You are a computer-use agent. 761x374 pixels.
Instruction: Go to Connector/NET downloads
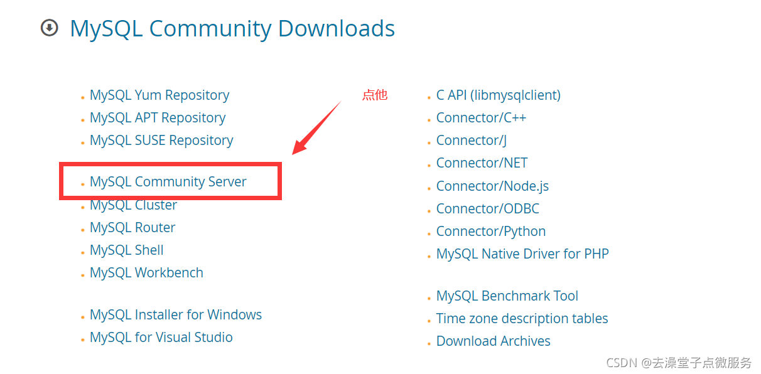click(482, 163)
